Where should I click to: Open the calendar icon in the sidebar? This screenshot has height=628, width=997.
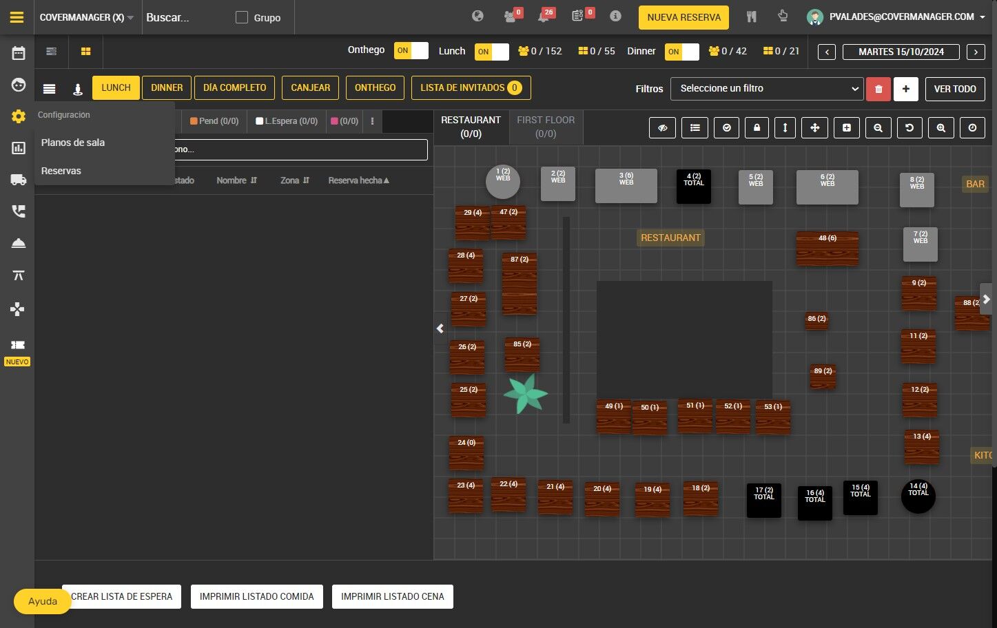(x=19, y=53)
